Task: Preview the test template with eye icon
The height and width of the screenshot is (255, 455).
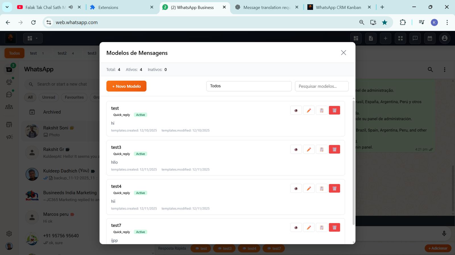Action: 296,110
